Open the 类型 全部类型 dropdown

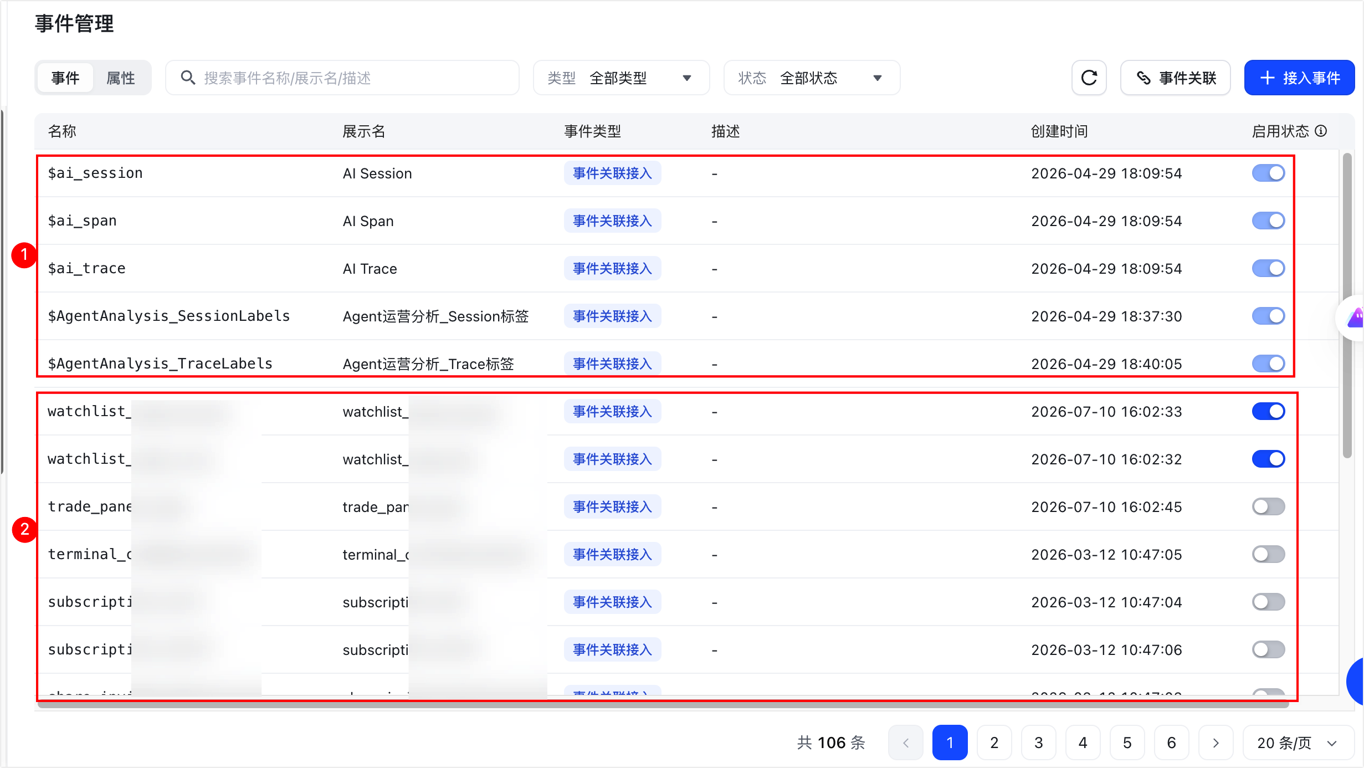621,78
